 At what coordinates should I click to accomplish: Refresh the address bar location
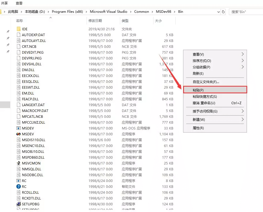tap(223, 12)
